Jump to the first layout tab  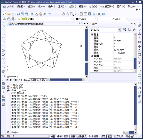7,80
